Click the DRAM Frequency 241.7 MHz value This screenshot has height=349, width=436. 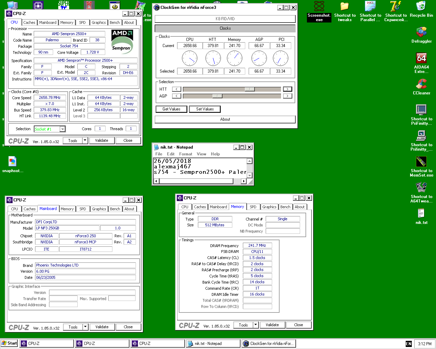[x=257, y=245]
